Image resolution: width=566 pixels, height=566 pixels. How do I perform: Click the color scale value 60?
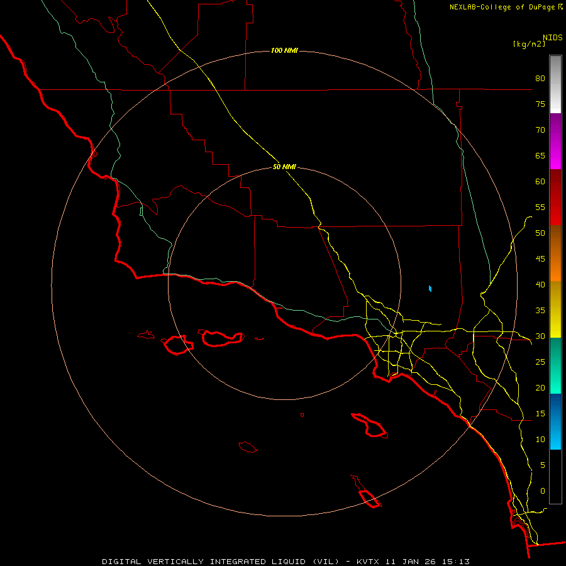540,182
